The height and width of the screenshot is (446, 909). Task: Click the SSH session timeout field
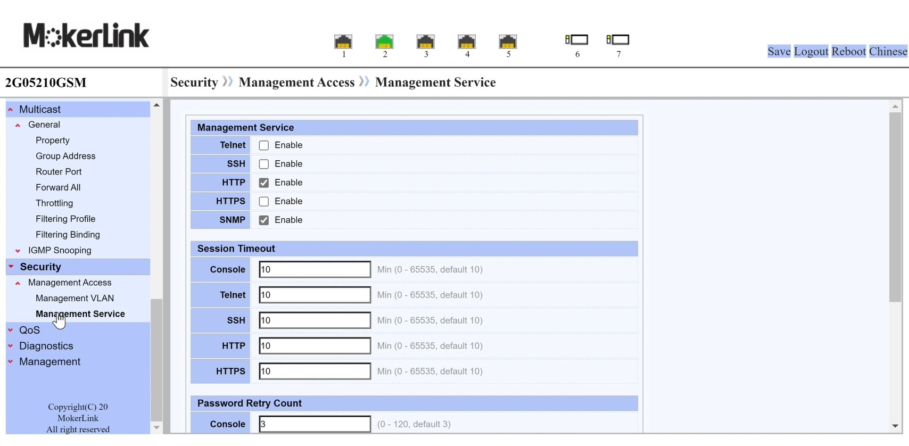point(315,320)
